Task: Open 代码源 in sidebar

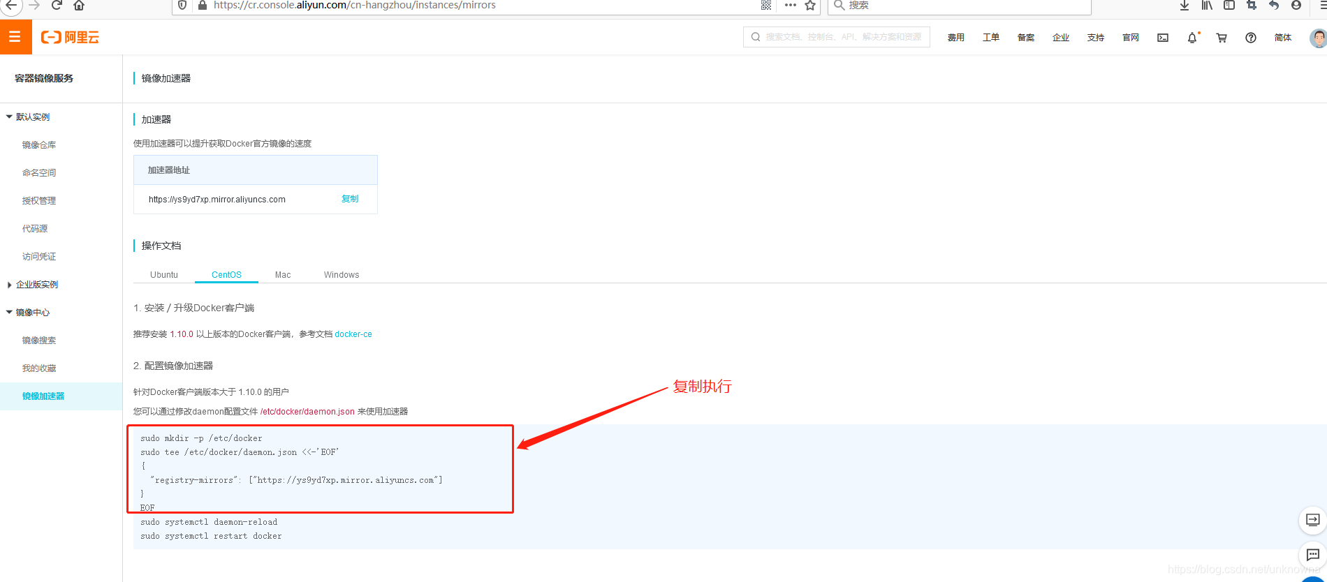Action: pyautogui.click(x=35, y=229)
